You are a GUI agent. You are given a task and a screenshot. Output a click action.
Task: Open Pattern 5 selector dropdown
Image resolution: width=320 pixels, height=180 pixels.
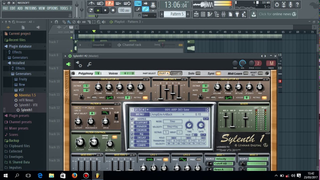(x=177, y=14)
